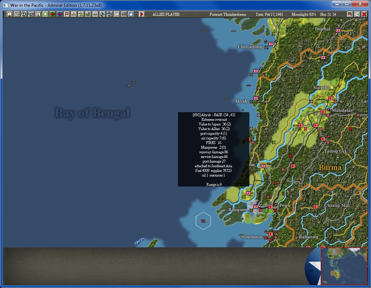This screenshot has height=288, width=371.
Task: Toggle the railroad and road display icon
Action: click(x=124, y=14)
